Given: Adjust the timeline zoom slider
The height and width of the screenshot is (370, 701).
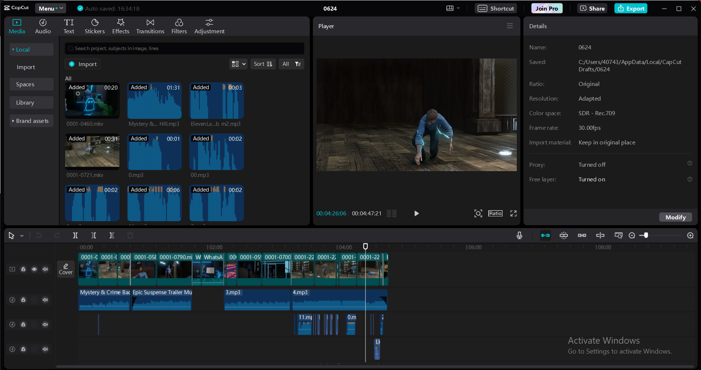Looking at the screenshot, I should coord(646,235).
